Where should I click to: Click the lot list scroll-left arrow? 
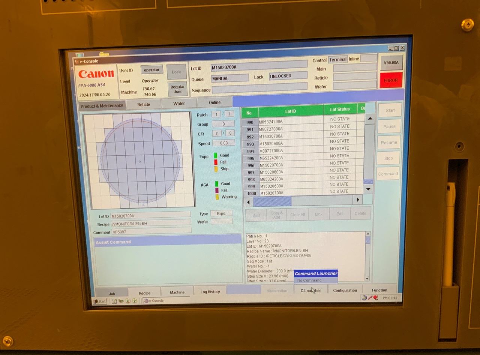pyautogui.click(x=248, y=202)
